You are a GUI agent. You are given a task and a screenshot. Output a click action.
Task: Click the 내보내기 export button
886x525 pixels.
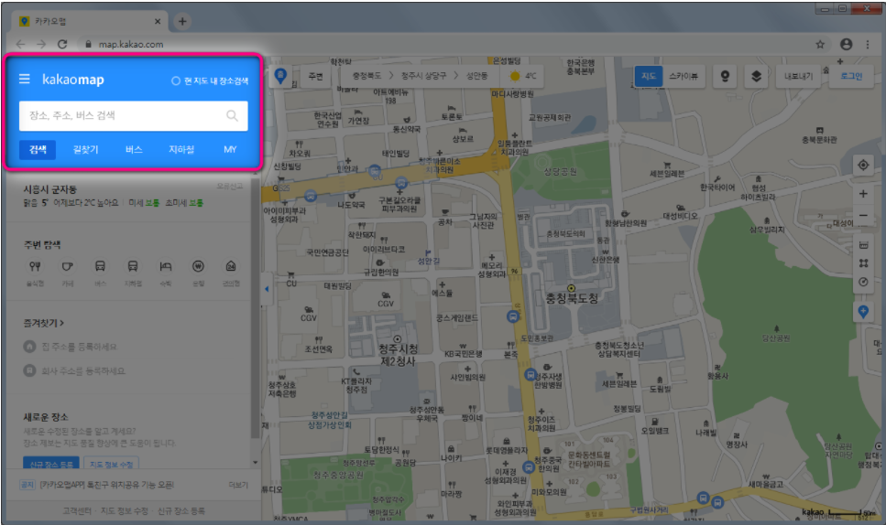click(798, 76)
